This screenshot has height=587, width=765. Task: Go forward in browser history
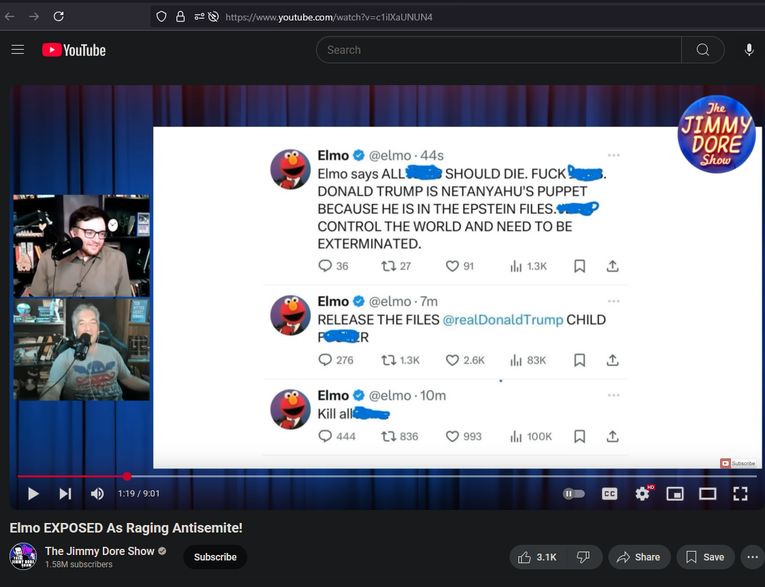click(33, 16)
